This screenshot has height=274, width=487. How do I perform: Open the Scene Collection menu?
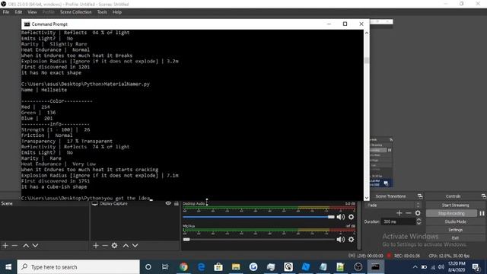click(x=76, y=12)
